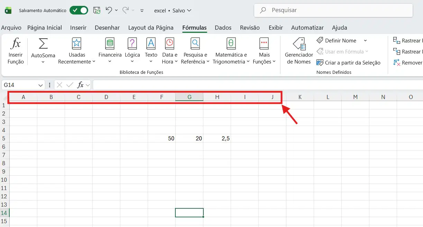Select row 5 header
Image resolution: width=423 pixels, height=227 pixels.
[4, 138]
